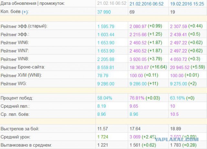Select the value 3 926.05 (+3.79)

tap(146, 59)
